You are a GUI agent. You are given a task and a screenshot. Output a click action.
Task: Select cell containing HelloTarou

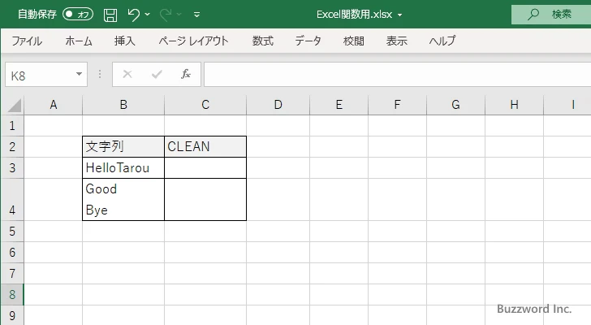(123, 167)
